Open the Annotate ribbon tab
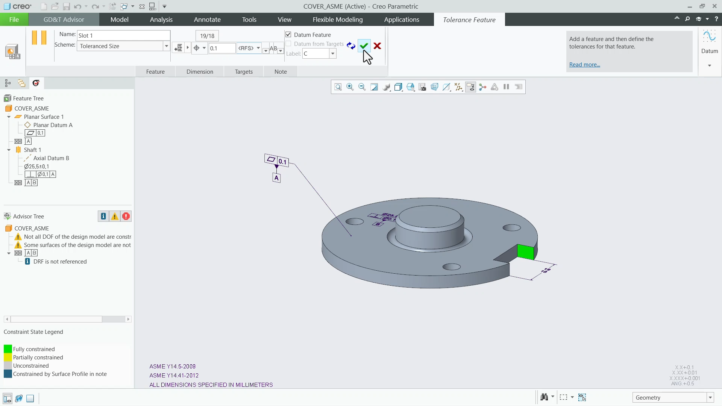The image size is (722, 406). pos(207,20)
